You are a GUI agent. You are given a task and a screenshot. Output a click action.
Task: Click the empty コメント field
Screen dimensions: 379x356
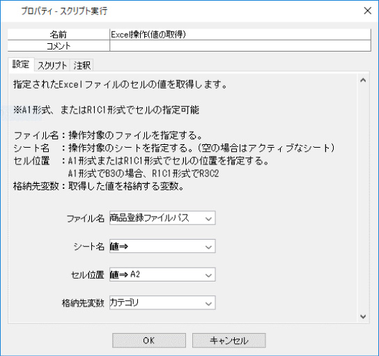(x=240, y=46)
